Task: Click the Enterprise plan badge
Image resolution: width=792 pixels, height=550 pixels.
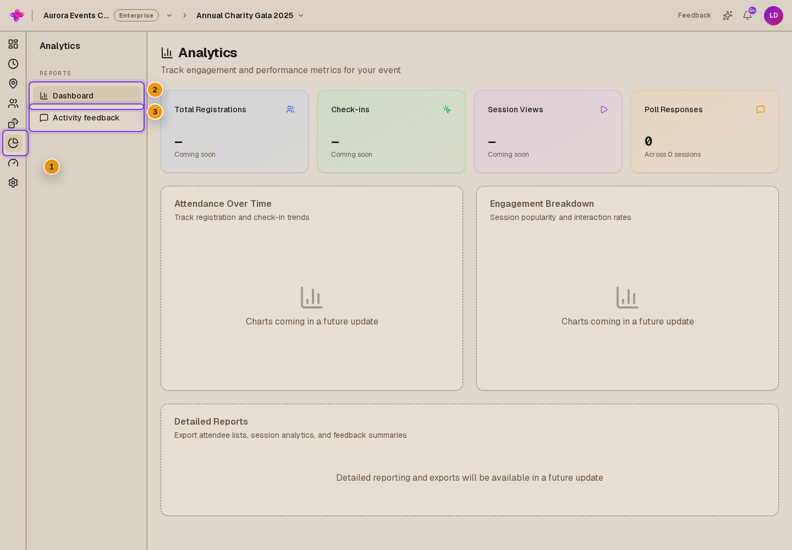Action: [136, 15]
